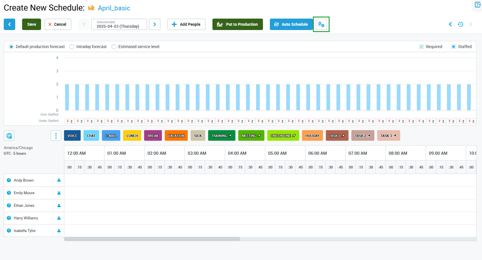Toggle the Required checkbox
Image resolution: width=482 pixels, height=260 pixels.
[x=421, y=47]
